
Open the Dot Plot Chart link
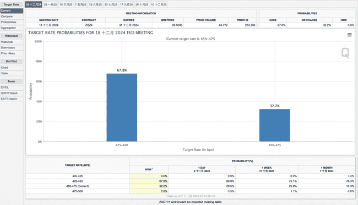click(x=12, y=68)
